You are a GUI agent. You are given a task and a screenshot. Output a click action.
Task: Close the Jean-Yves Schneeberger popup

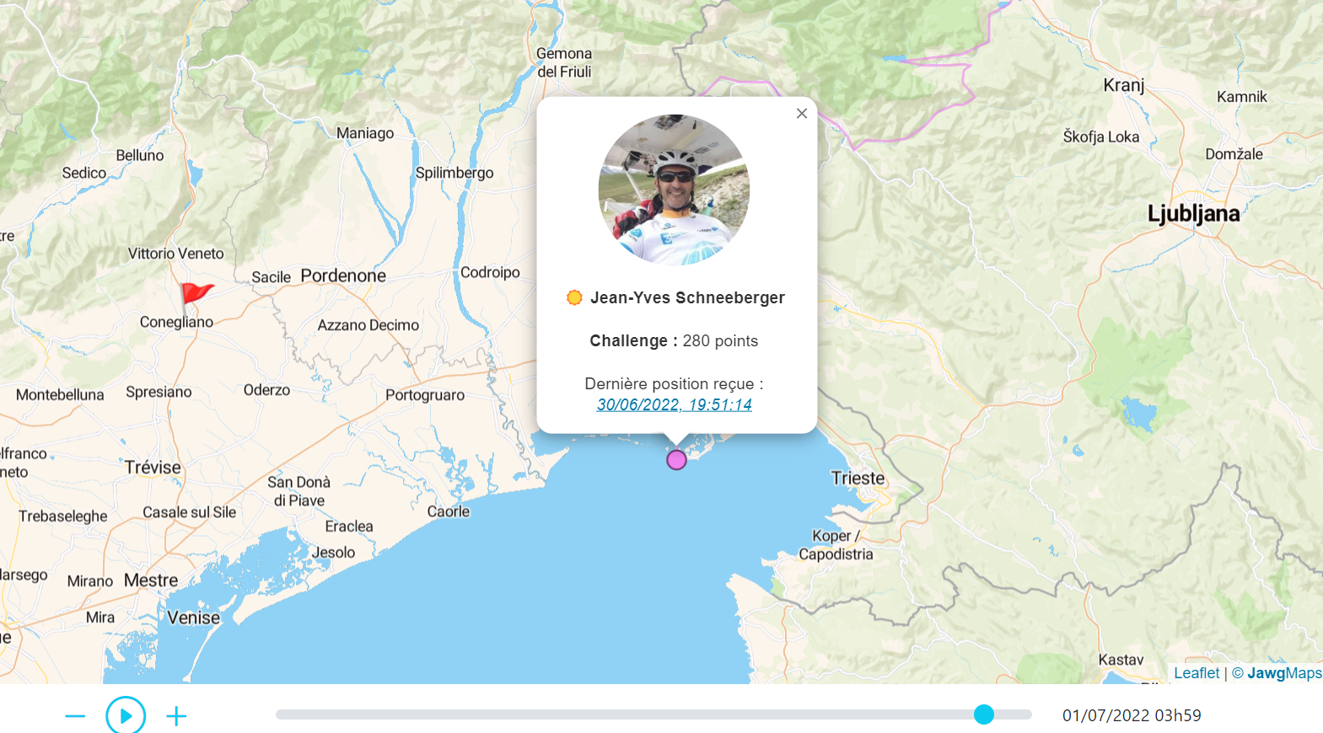tap(801, 114)
